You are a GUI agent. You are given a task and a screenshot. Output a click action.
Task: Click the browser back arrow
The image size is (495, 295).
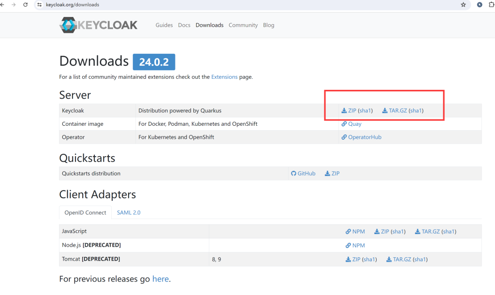(x=2, y=5)
